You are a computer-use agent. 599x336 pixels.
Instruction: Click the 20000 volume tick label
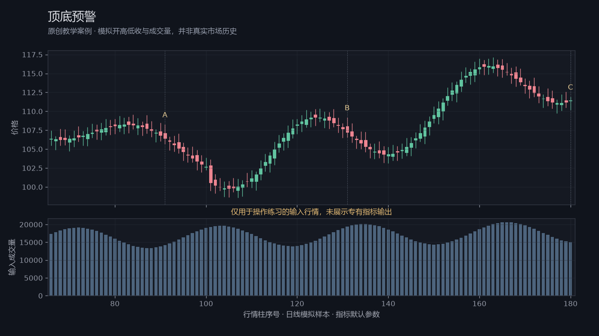point(32,225)
